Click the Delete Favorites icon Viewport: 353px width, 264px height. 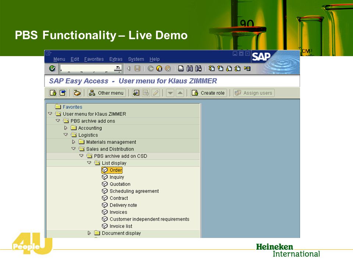click(146, 93)
